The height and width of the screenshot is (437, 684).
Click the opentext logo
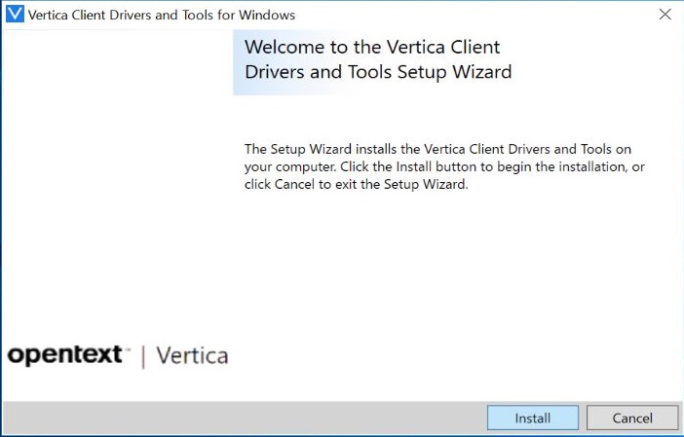tap(64, 355)
